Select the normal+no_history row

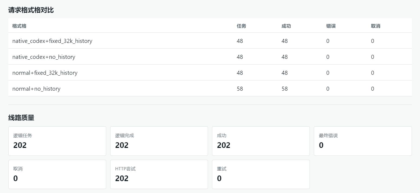click(x=210, y=89)
